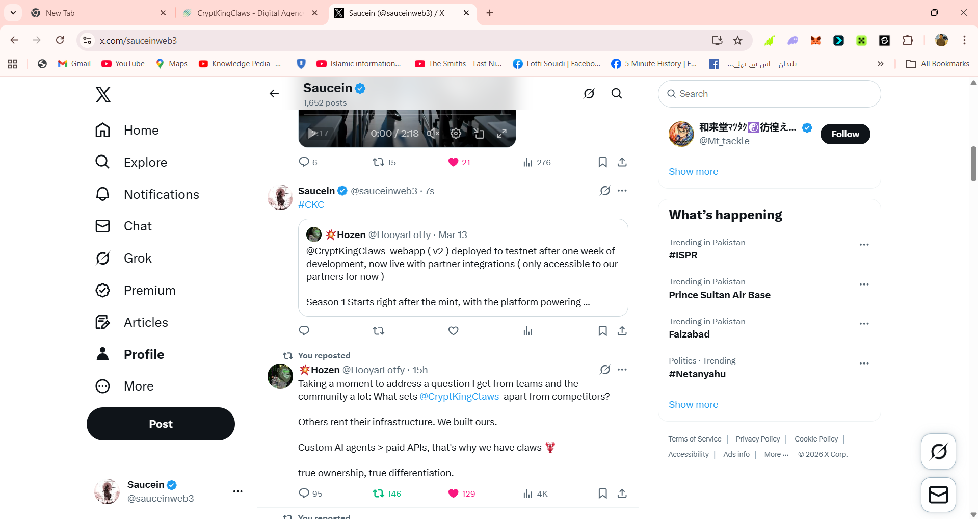Unlike the video post with 21 likes

click(x=459, y=162)
